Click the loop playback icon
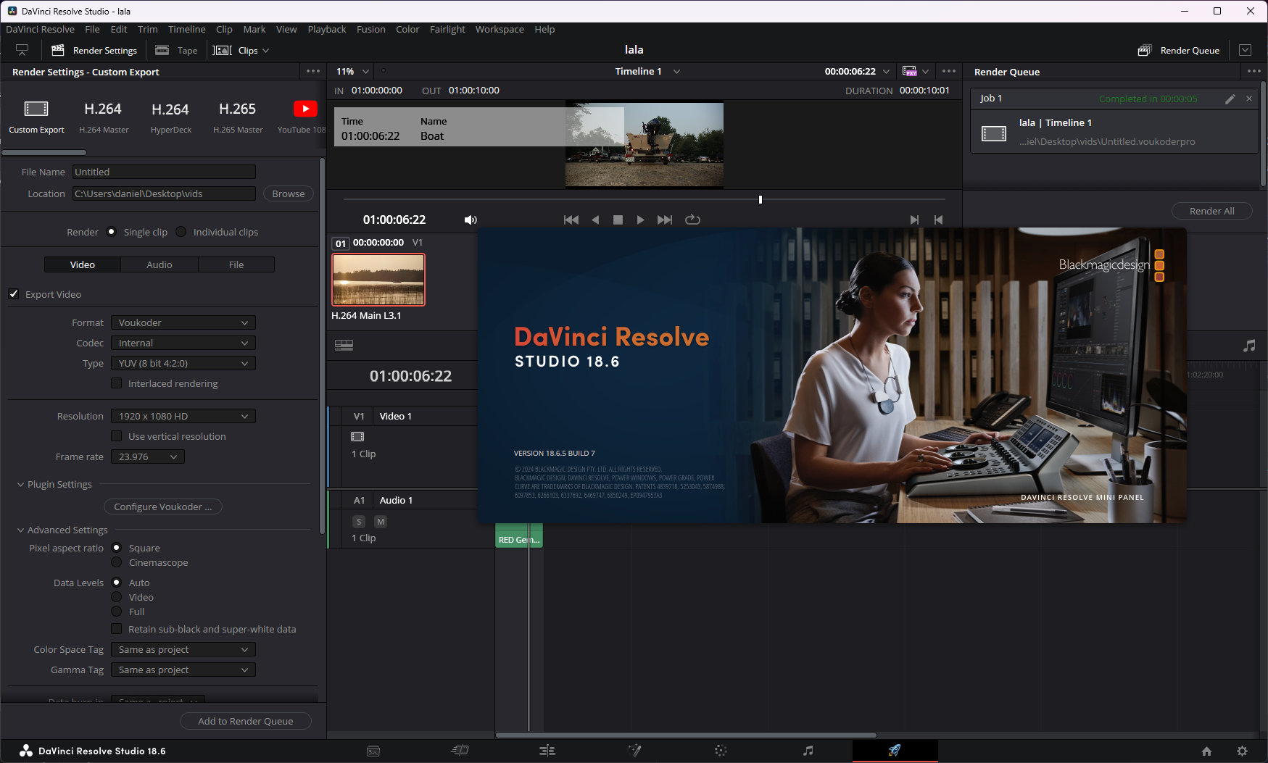Screen dimensions: 1268x763 coord(692,220)
